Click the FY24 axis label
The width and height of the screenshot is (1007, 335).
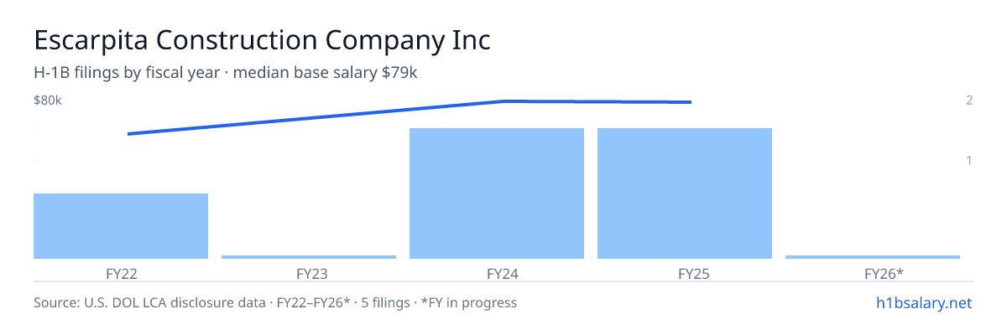(497, 273)
